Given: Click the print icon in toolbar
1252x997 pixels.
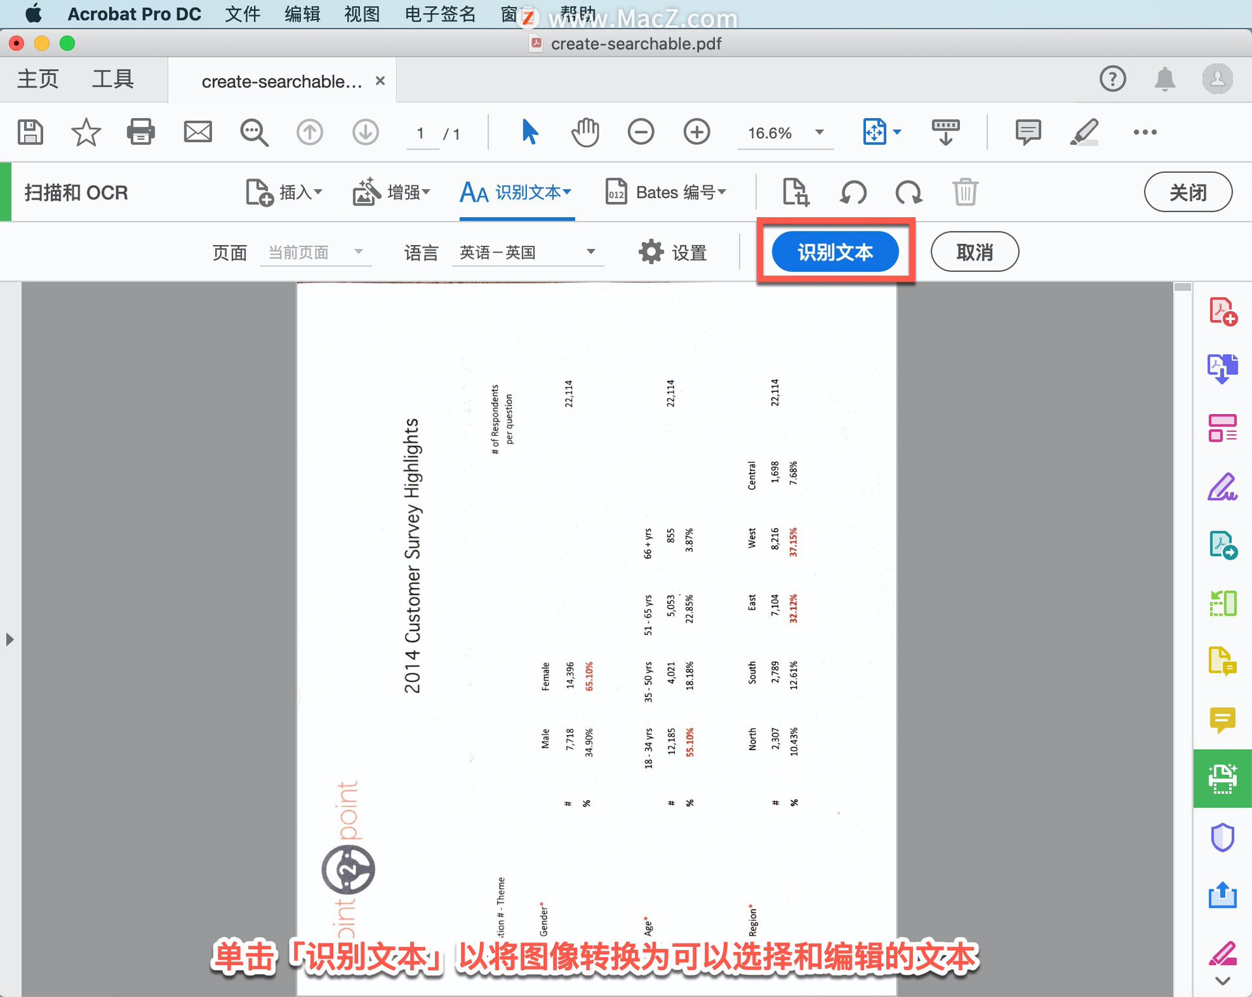Looking at the screenshot, I should [140, 132].
